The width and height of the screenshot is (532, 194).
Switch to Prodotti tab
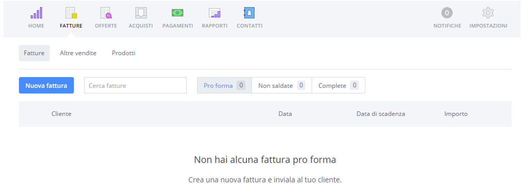click(x=123, y=53)
